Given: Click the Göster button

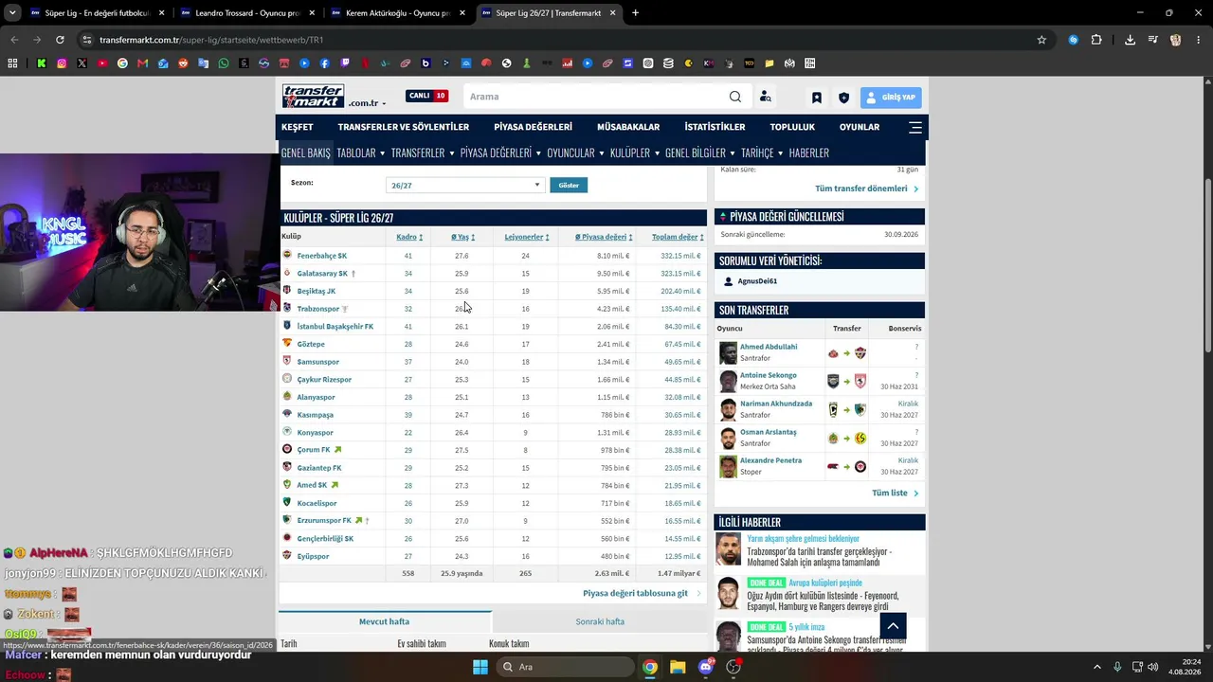Looking at the screenshot, I should point(569,185).
